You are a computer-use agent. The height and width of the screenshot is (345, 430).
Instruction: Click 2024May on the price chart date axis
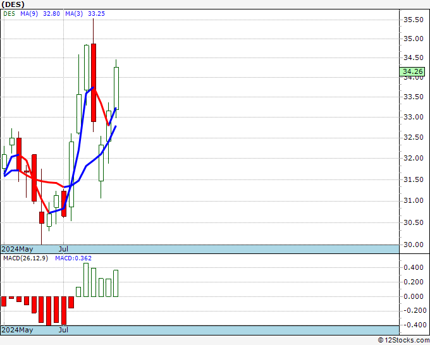click(17, 249)
